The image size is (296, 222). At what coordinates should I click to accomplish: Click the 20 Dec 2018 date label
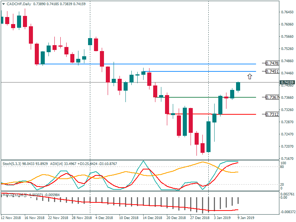[x=176, y=218]
